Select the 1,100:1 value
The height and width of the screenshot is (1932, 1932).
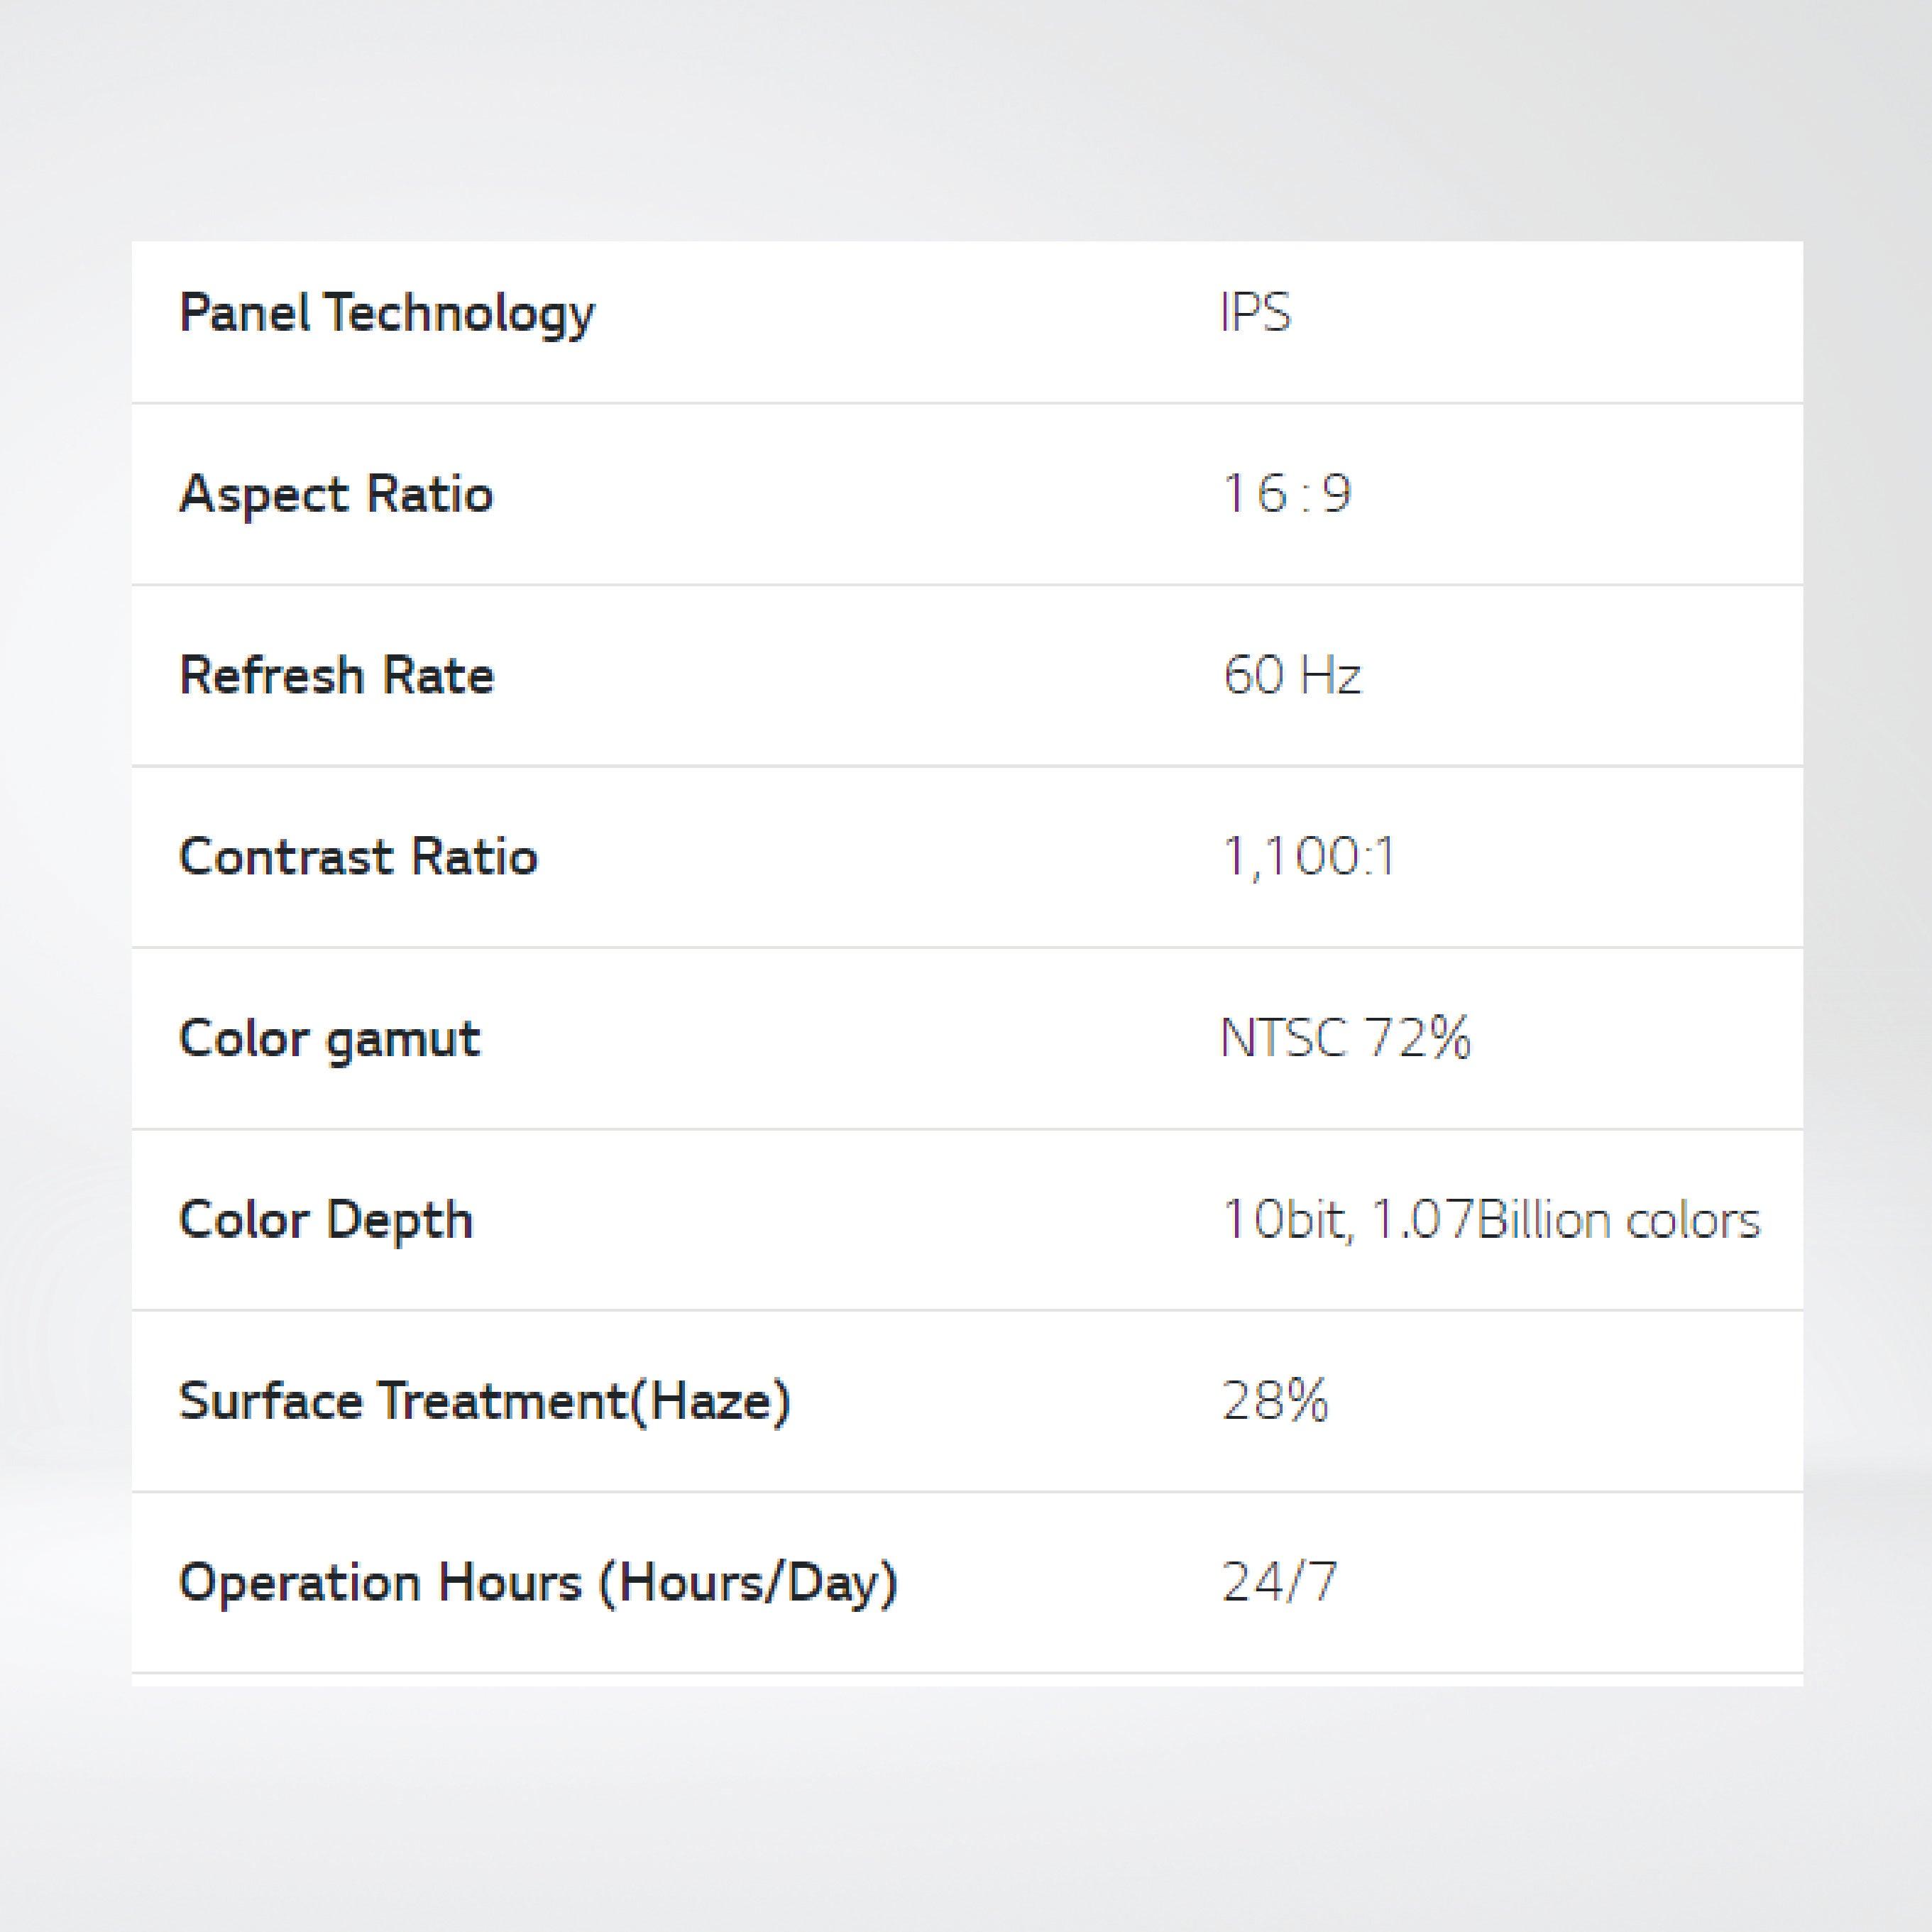1308,857
